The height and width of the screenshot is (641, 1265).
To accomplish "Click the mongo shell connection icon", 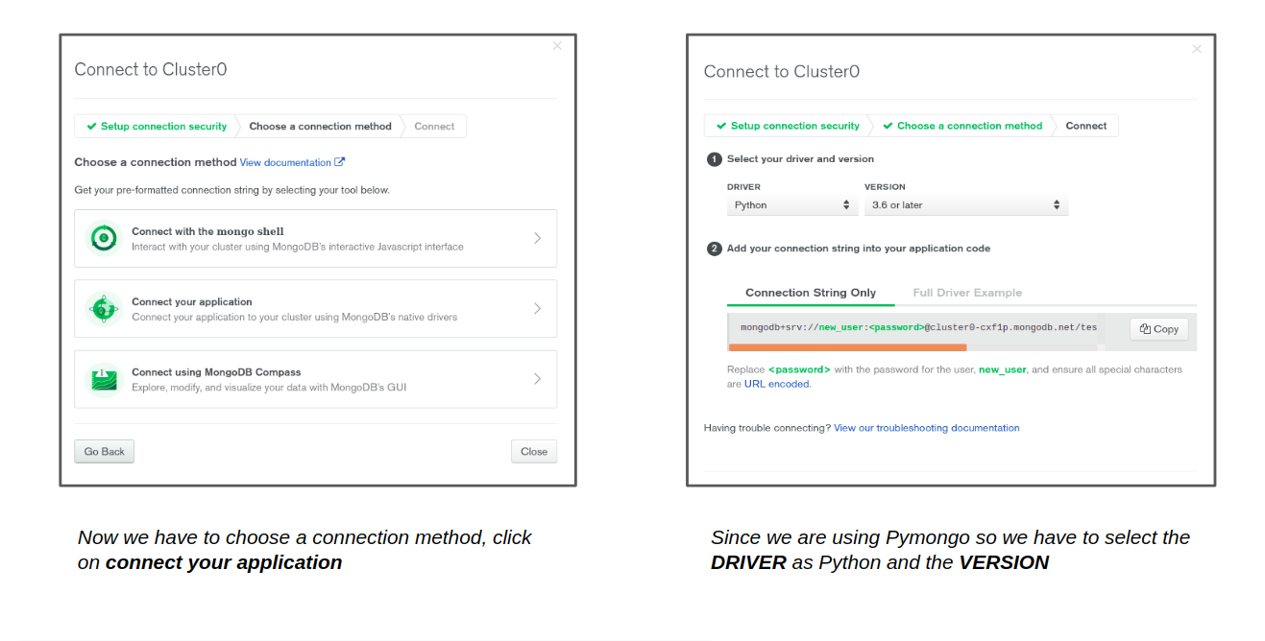I will tap(104, 238).
